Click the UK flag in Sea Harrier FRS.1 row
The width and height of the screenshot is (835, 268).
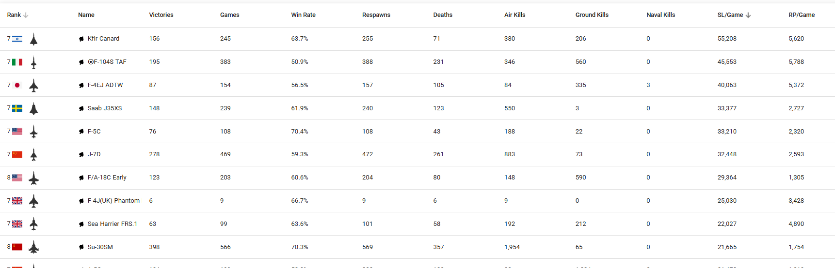click(17, 224)
